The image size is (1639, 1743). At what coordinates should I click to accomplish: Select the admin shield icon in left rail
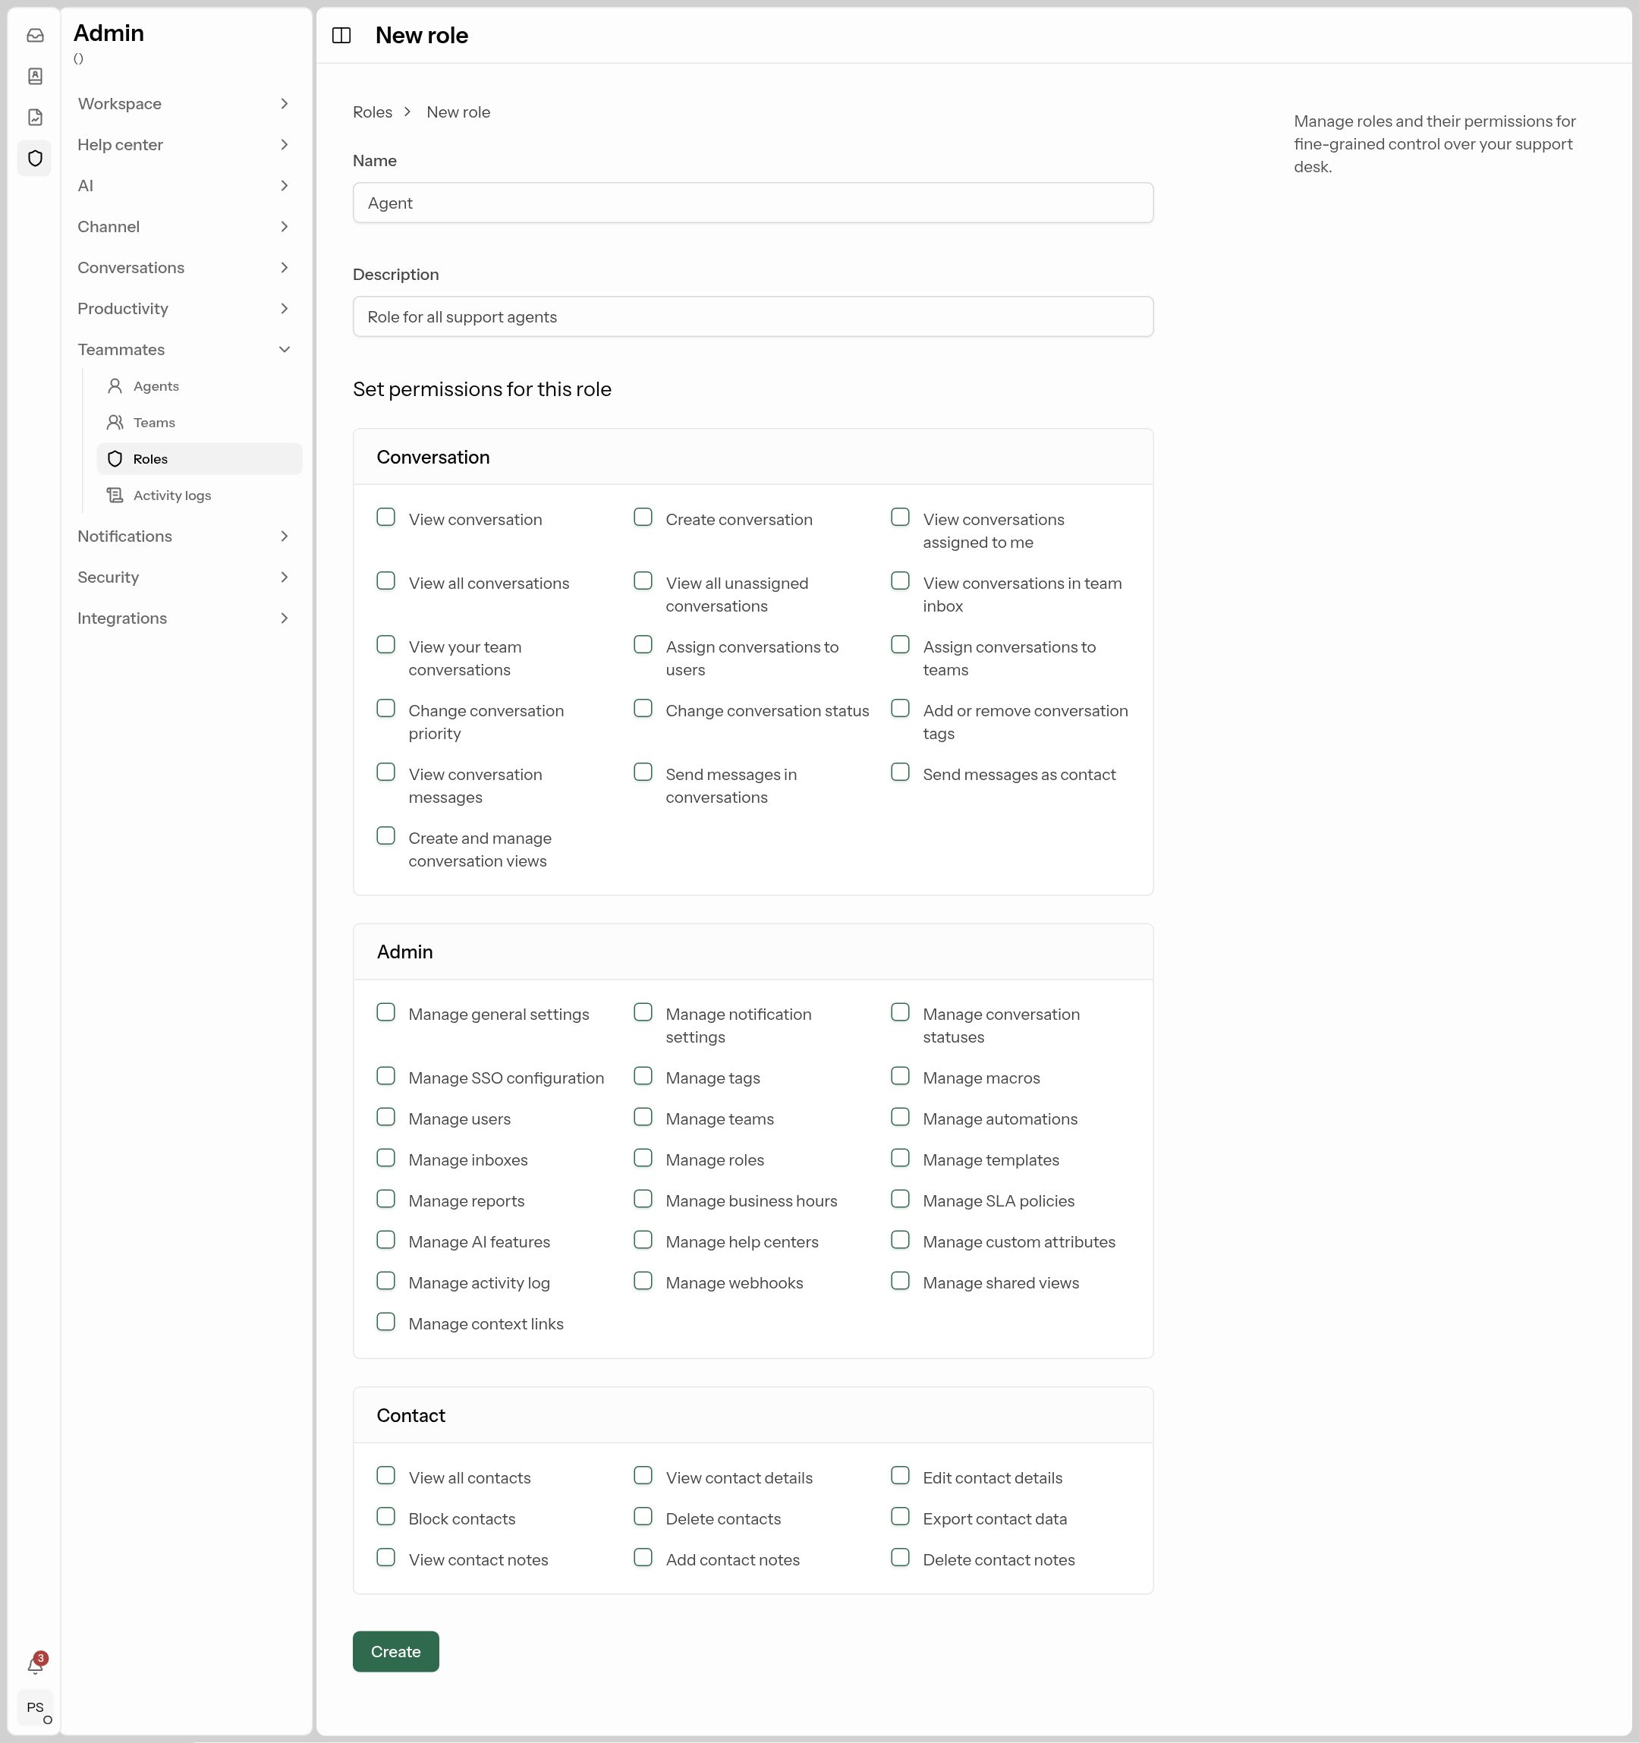[x=35, y=159]
